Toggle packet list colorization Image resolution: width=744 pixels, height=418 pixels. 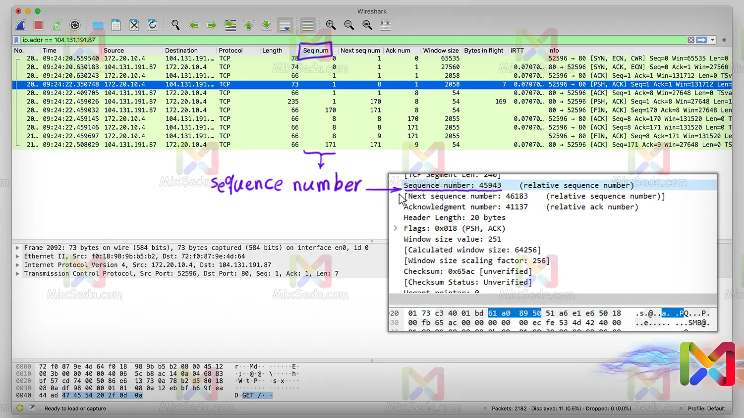click(x=308, y=25)
